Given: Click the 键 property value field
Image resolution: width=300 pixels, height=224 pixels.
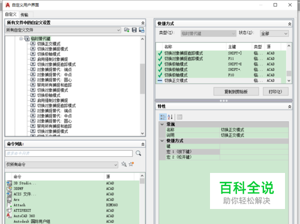Looking at the screenshot, I should pyautogui.click(x=254, y=146).
